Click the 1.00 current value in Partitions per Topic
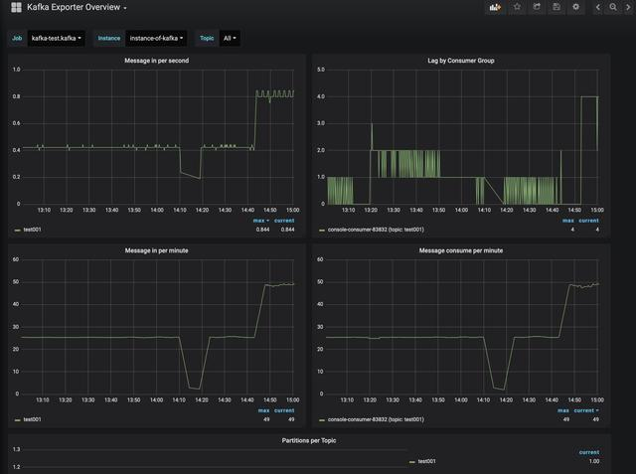This screenshot has height=474, width=636. (x=594, y=461)
